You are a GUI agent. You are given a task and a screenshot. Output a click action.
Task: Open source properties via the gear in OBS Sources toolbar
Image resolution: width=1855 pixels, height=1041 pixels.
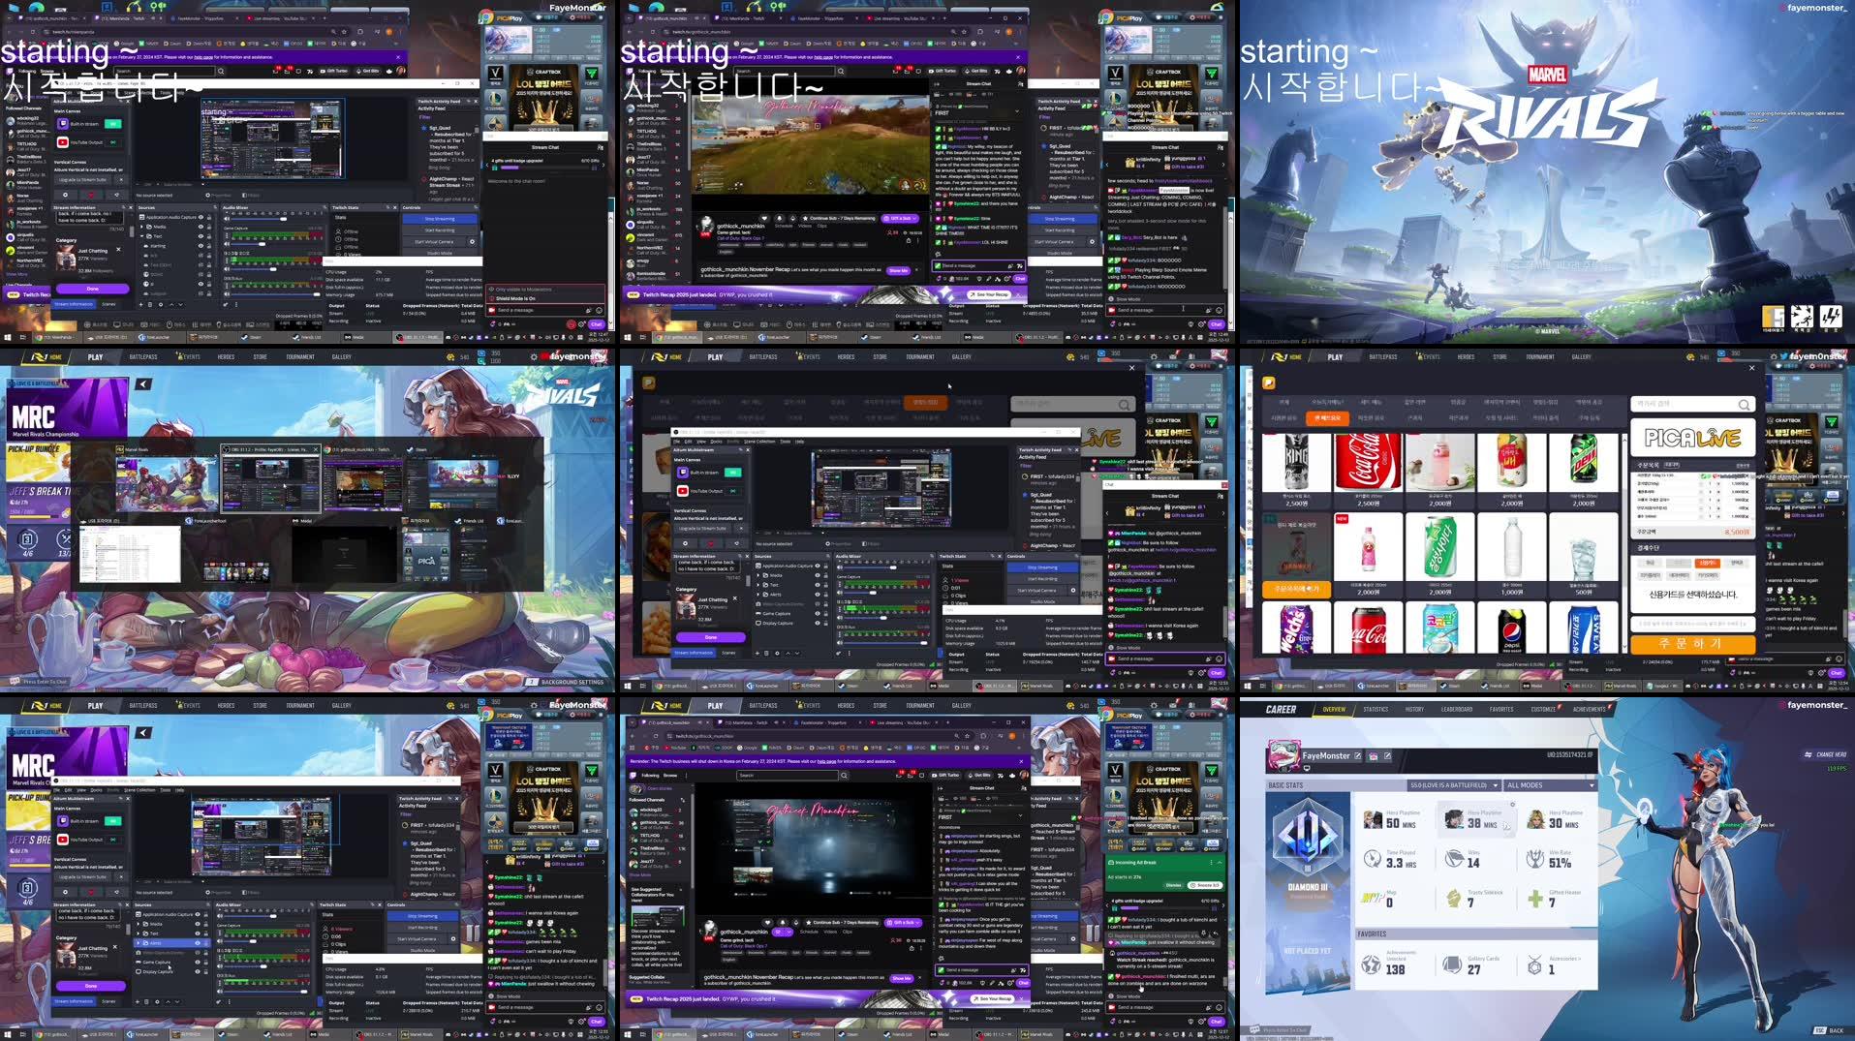pos(157,1002)
